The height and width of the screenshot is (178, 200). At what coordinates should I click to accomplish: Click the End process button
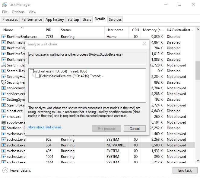point(106,129)
